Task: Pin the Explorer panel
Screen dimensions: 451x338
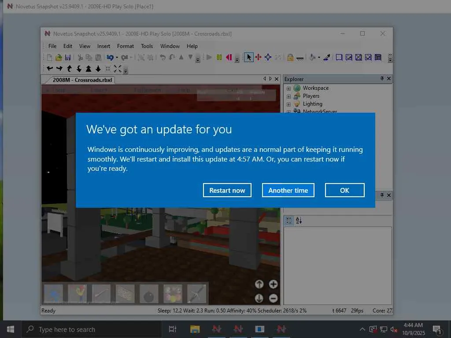Action: [382, 78]
